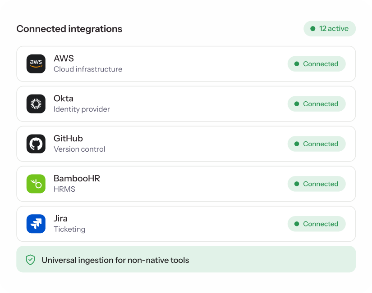
Task: Click the Identity provider description text
Action: point(82,109)
